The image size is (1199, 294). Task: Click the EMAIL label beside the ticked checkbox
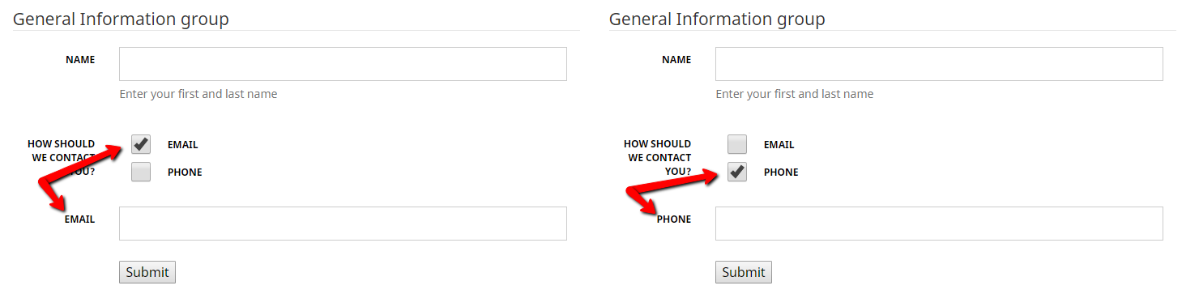pyautogui.click(x=182, y=145)
